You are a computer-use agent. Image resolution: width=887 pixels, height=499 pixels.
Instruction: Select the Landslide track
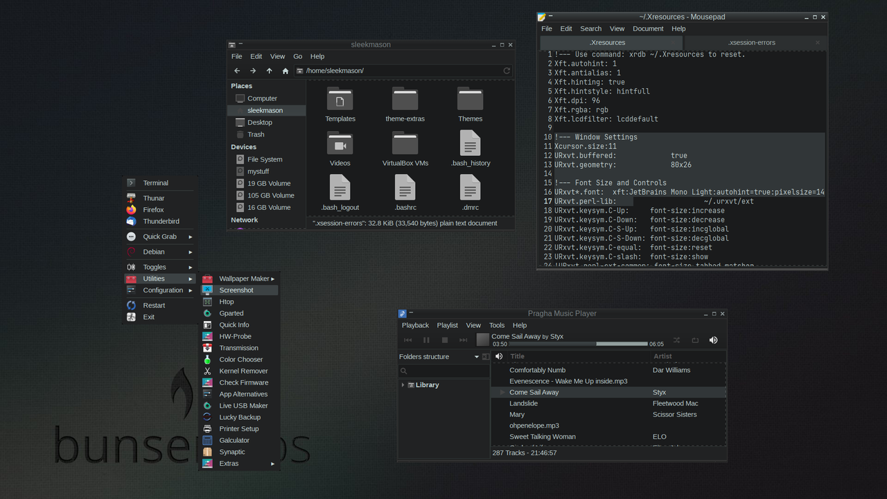pyautogui.click(x=609, y=403)
